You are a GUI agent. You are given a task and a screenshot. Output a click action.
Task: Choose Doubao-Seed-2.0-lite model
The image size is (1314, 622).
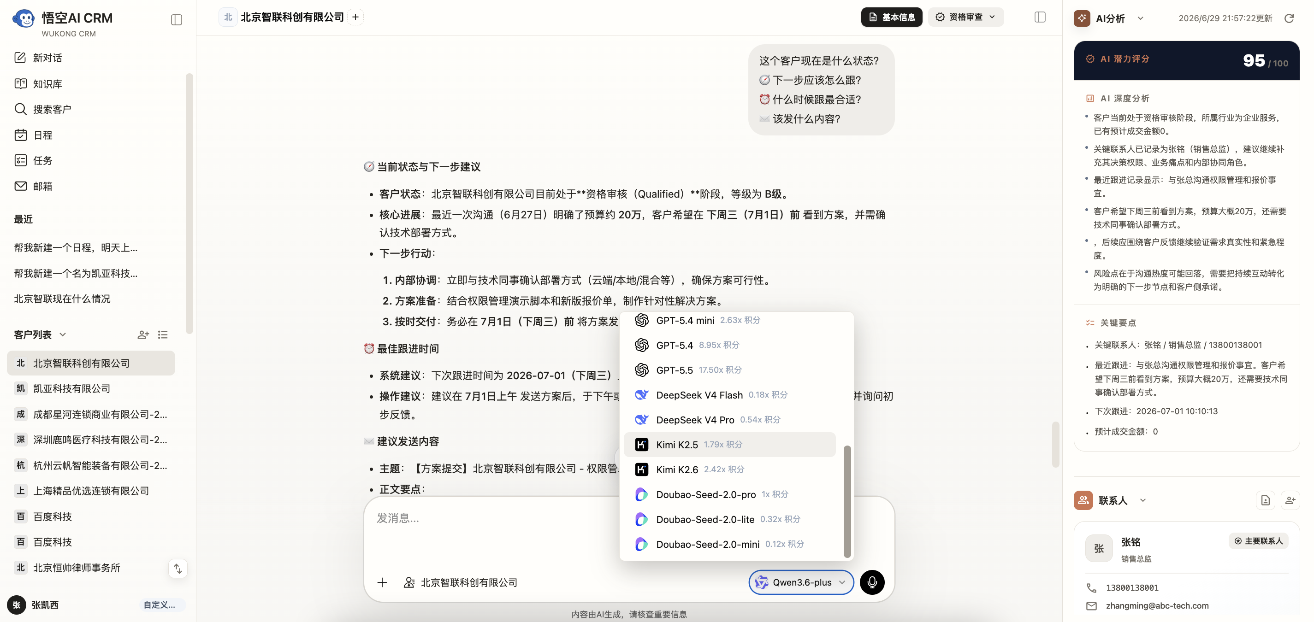tap(729, 519)
